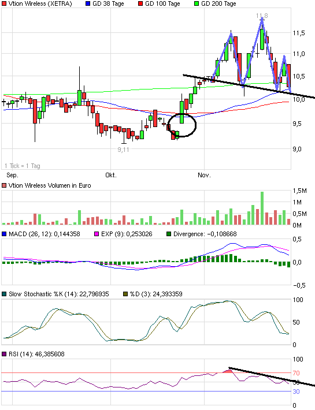
Task: Click the %D (3) value label
Action: [x=156, y=294]
